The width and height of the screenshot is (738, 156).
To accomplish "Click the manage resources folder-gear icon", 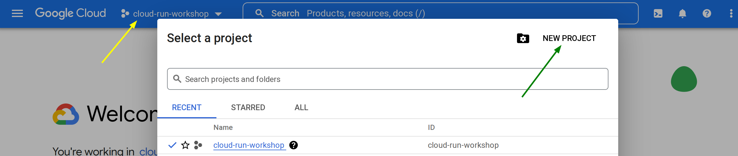I will (523, 38).
